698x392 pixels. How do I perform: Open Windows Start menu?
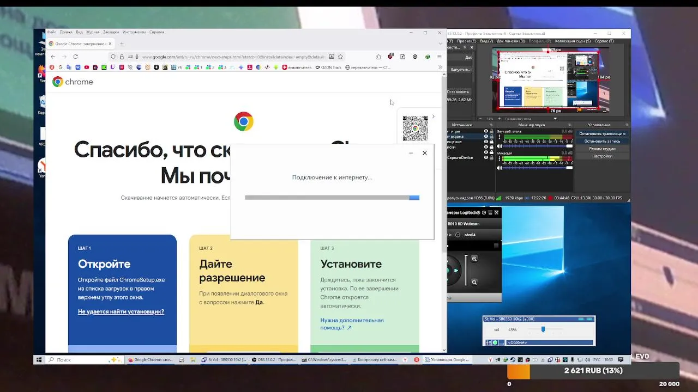point(39,360)
